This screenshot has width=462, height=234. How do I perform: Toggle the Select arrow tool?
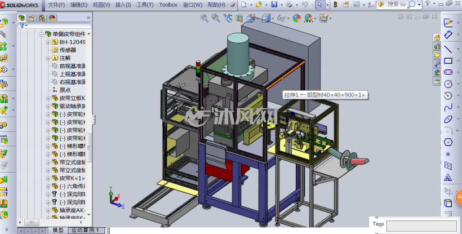tap(320, 5)
